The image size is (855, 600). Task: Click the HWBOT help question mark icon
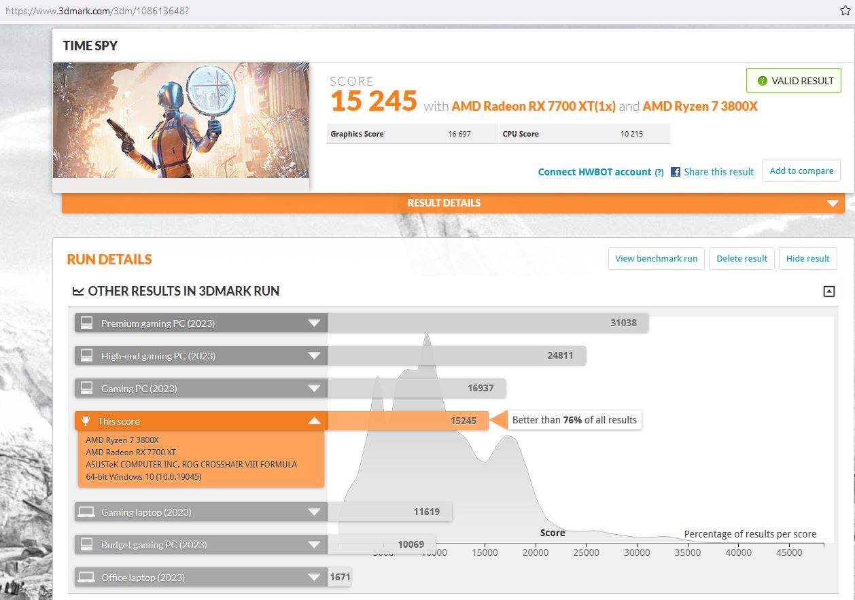tap(659, 173)
